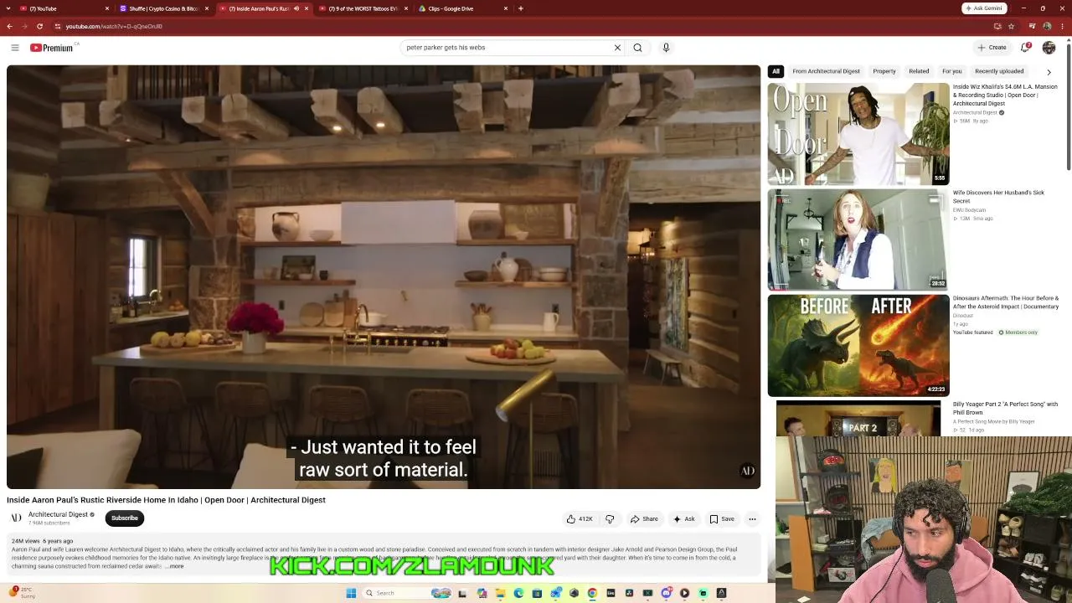Show more filter chips arrow
The height and width of the screenshot is (603, 1072).
(x=1049, y=72)
